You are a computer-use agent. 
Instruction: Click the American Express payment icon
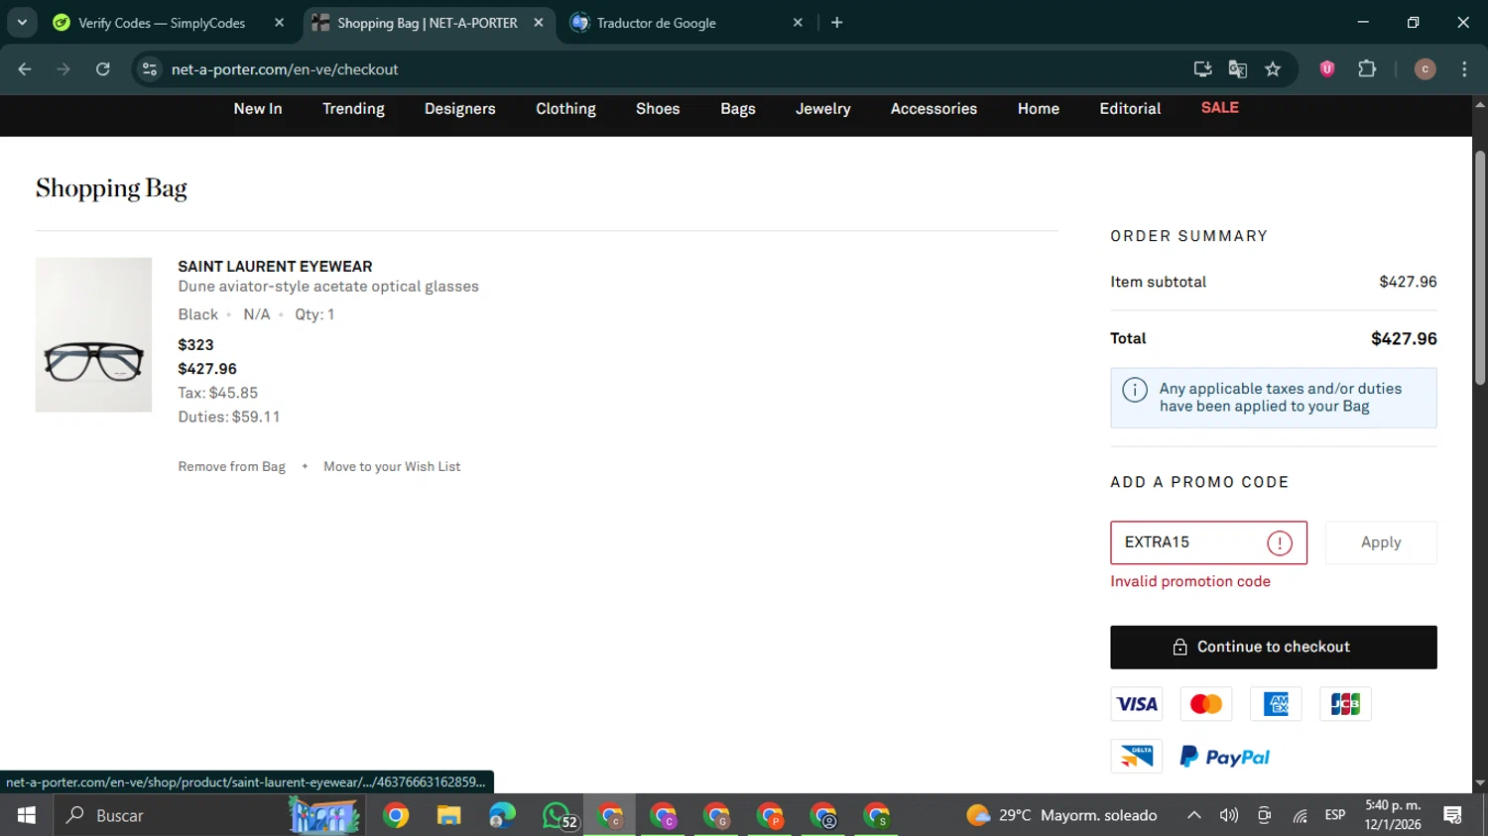tap(1276, 704)
